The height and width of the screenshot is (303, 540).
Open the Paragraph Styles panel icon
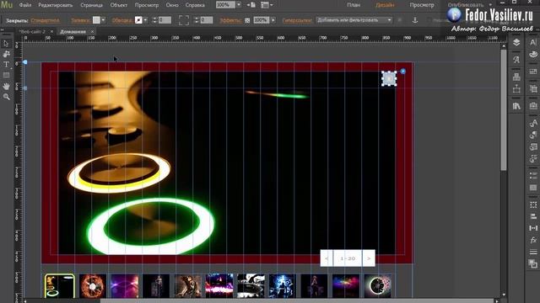click(533, 135)
